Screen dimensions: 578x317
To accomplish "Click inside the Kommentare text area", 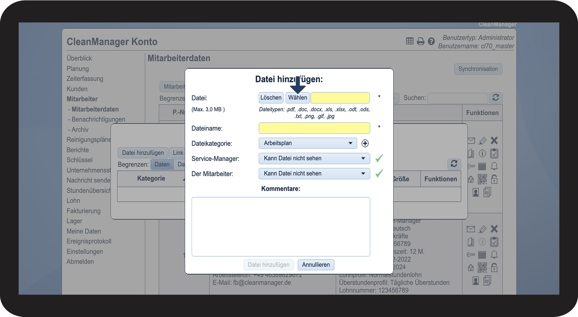I will pyautogui.click(x=281, y=227).
